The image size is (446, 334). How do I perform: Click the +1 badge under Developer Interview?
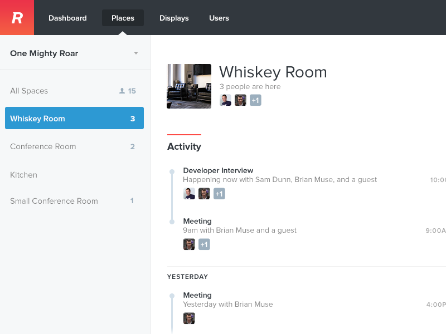219,194
